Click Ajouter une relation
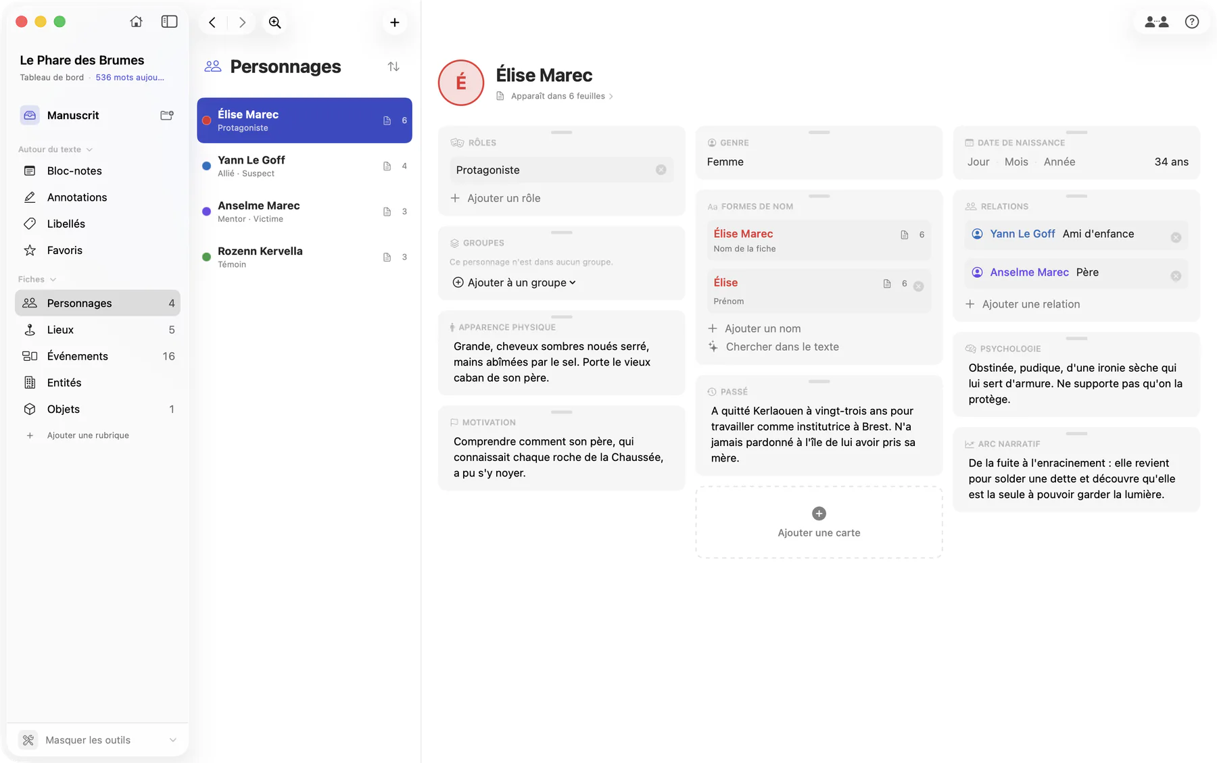 tap(1023, 304)
